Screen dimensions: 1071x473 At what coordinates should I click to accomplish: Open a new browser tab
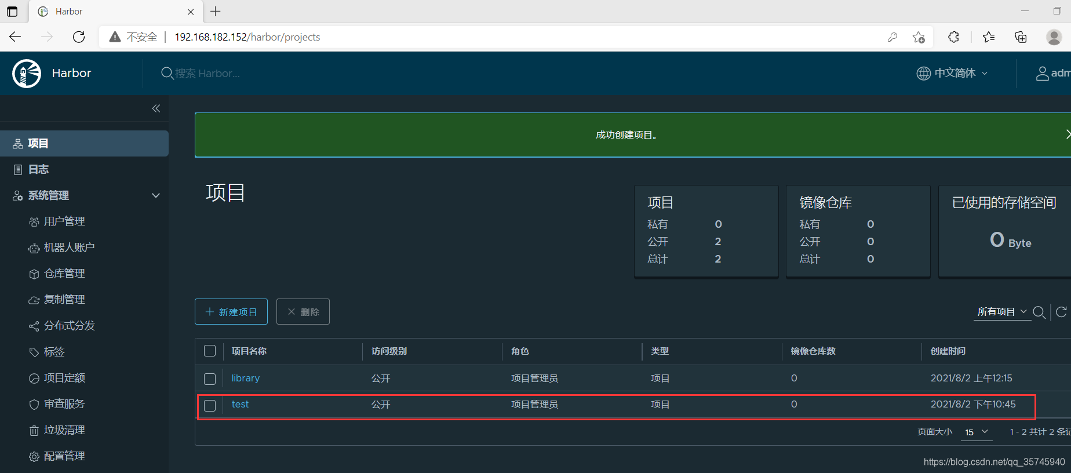[216, 12]
